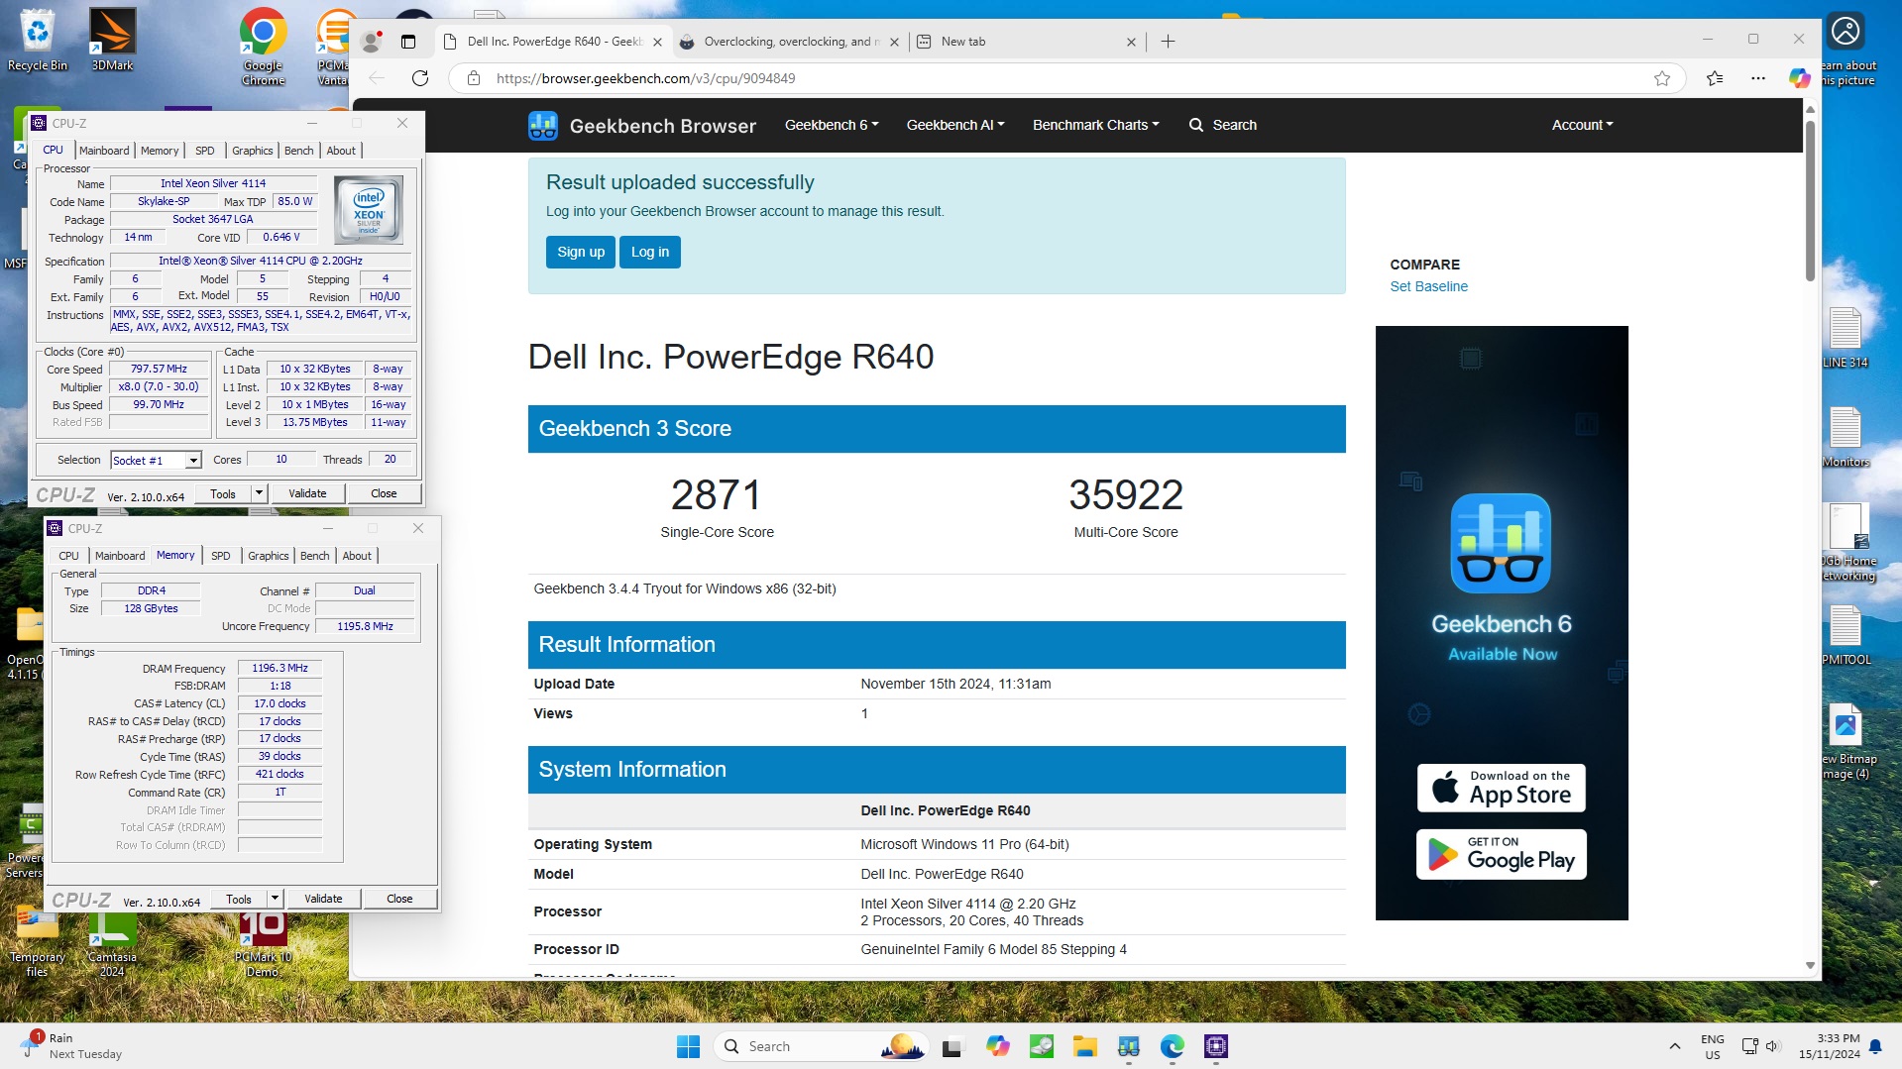Expand the Geekbench 6 menu
The image size is (1902, 1069).
point(832,125)
